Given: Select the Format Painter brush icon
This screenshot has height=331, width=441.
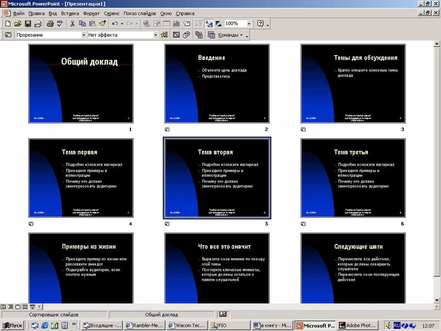Looking at the screenshot, I should (x=102, y=24).
